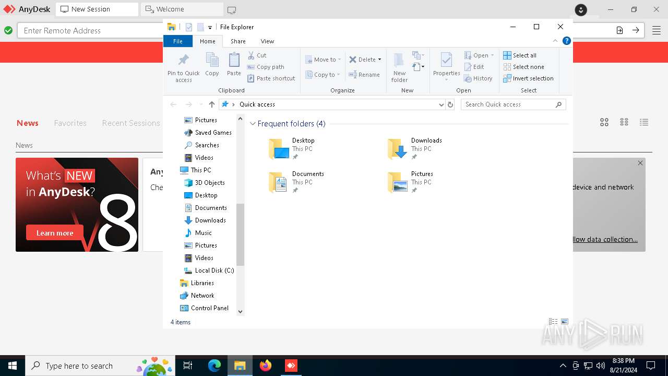Click Invert selection in ribbon
The height and width of the screenshot is (376, 668).
(x=528, y=78)
